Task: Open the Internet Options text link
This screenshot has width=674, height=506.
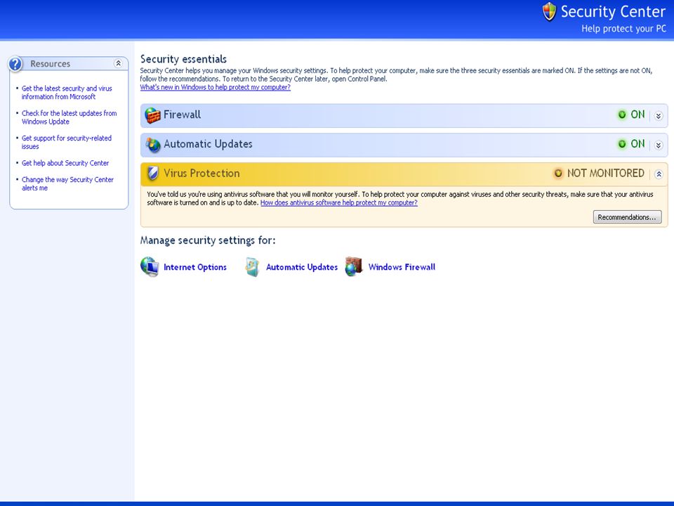Action: coord(195,267)
